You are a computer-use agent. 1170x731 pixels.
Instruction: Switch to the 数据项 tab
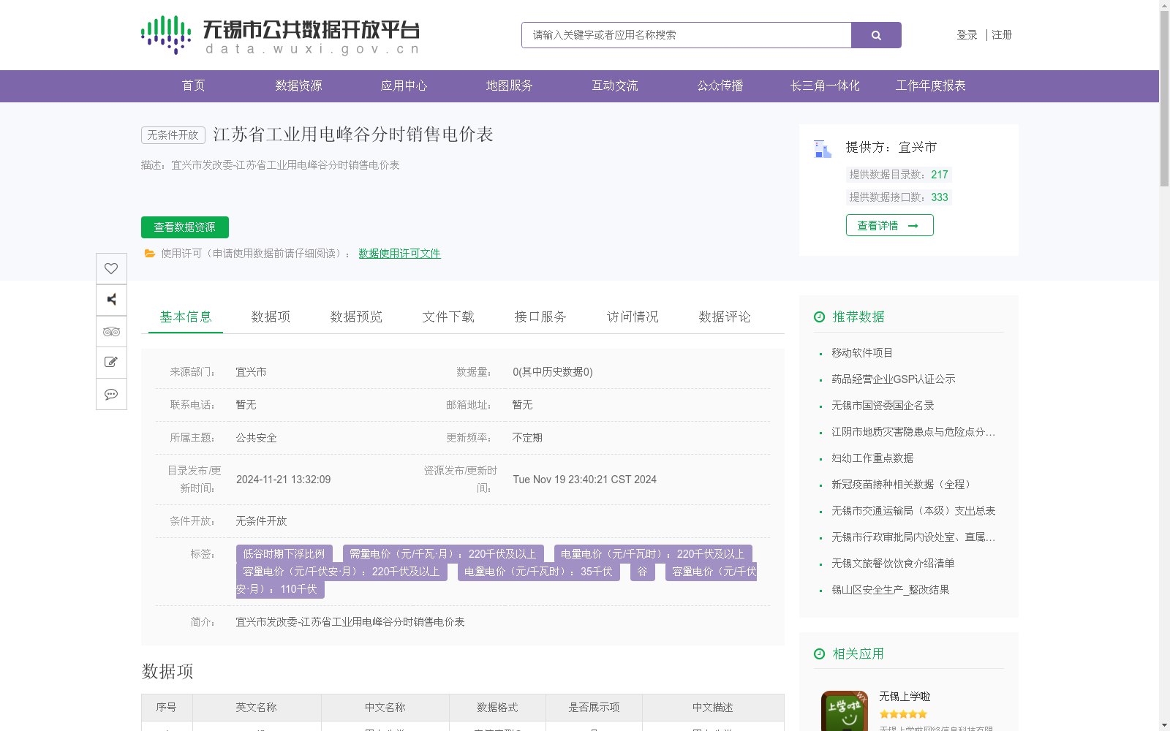coord(271,317)
